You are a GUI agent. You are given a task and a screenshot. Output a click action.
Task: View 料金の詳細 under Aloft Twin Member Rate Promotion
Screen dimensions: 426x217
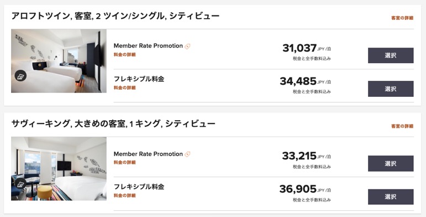click(x=124, y=54)
